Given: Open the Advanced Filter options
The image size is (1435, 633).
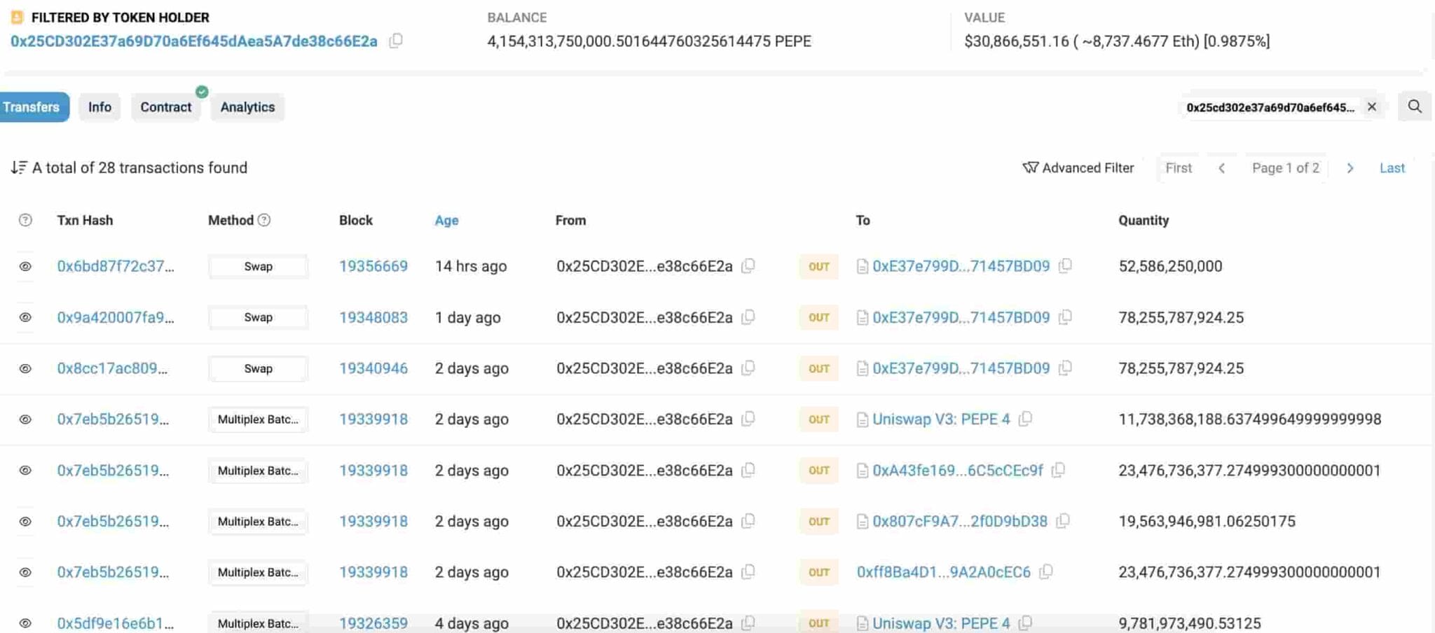Looking at the screenshot, I should coord(1078,168).
